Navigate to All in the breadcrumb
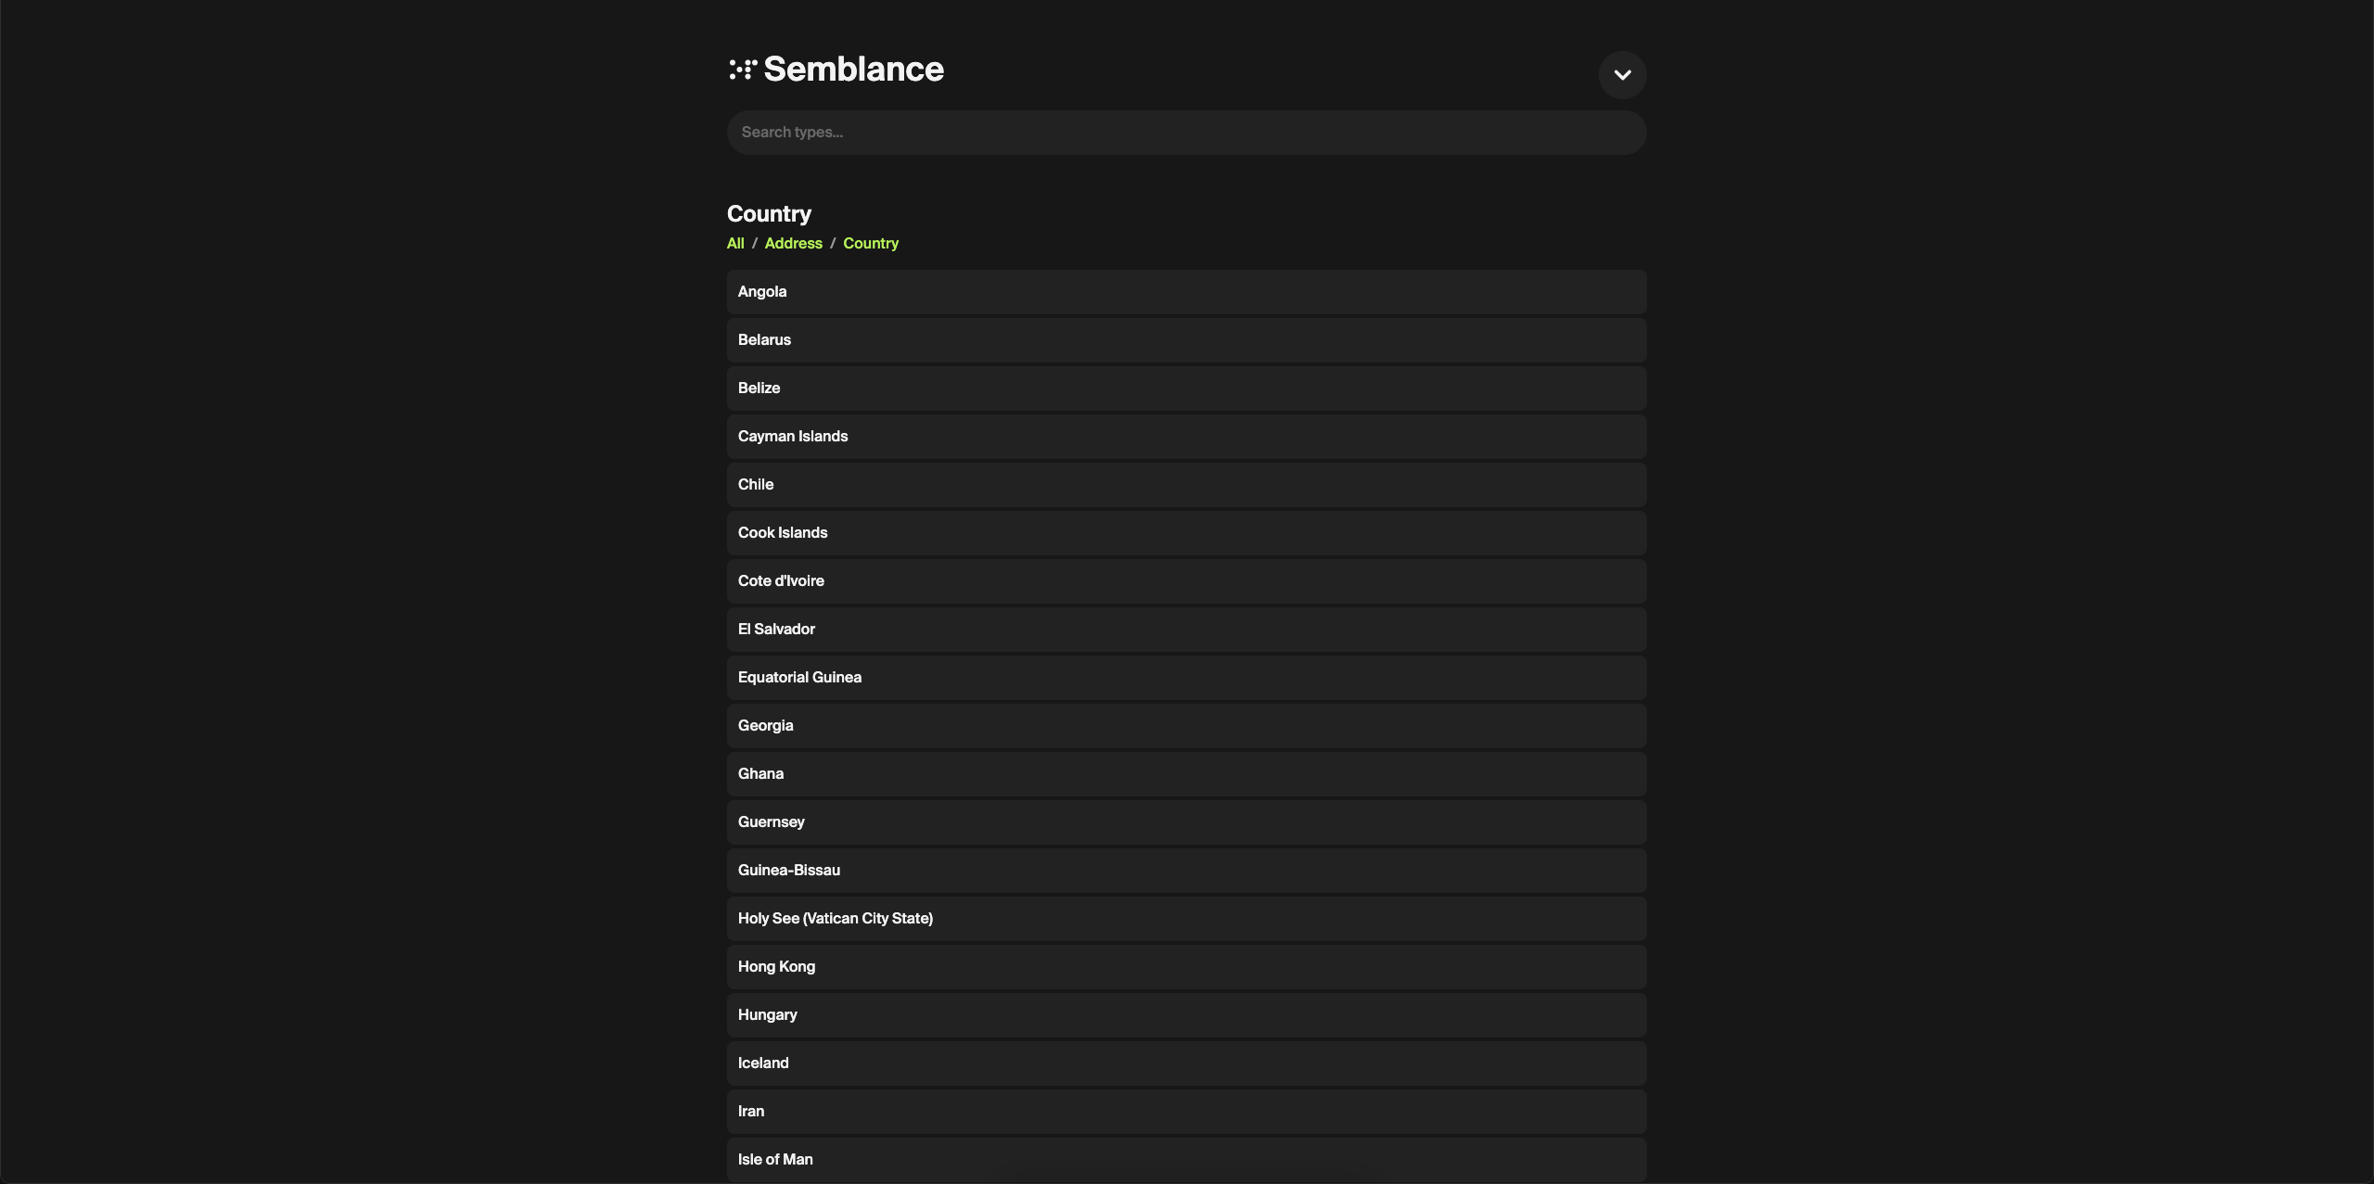This screenshot has height=1184, width=2374. [734, 243]
